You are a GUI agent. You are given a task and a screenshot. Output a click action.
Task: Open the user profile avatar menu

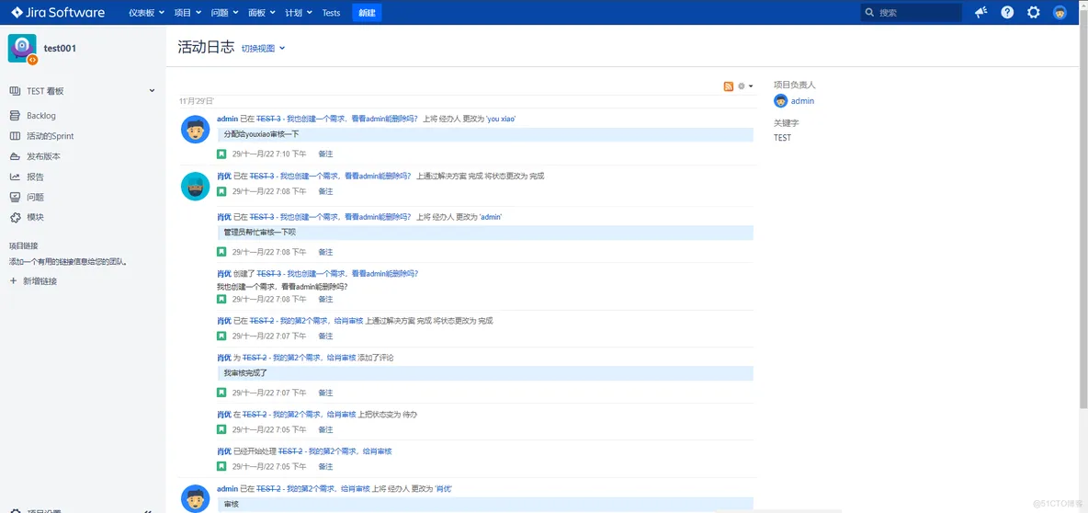point(1060,13)
